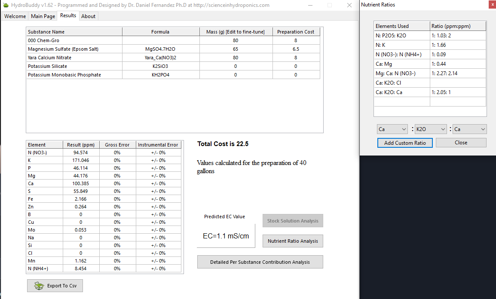Select the N: K ratio row

coord(430,45)
